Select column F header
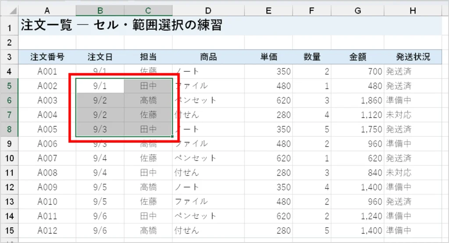449x243 pixels. click(312, 11)
